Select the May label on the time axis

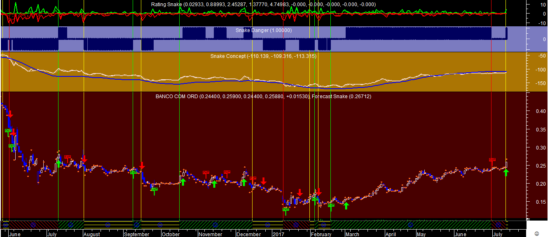(421, 235)
